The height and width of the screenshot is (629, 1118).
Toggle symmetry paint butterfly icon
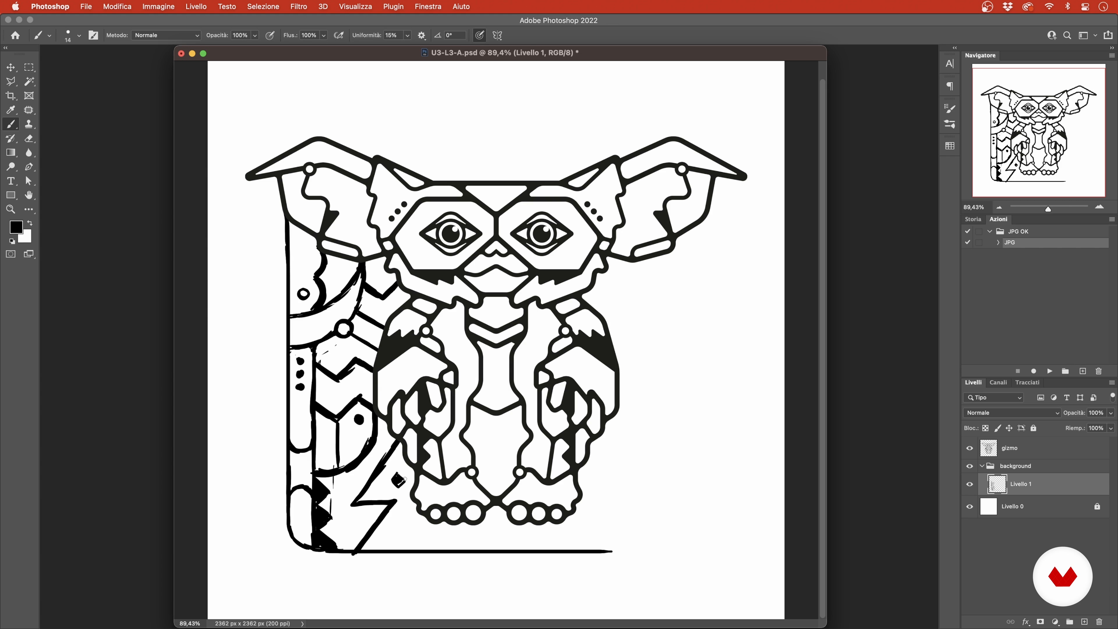[x=497, y=35]
